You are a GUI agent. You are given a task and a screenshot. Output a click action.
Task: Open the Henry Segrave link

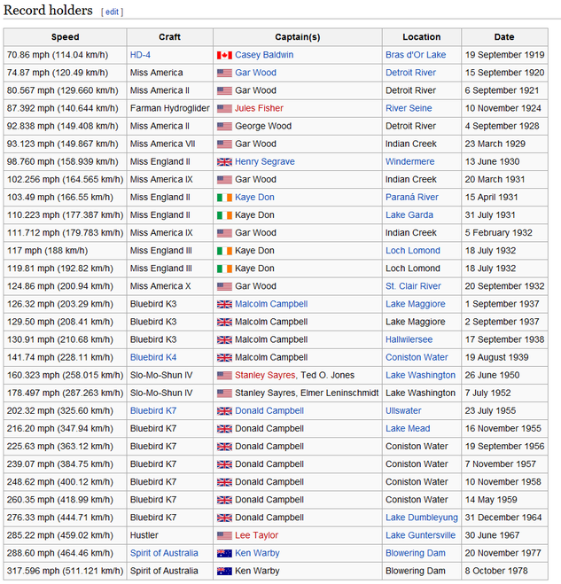click(264, 161)
